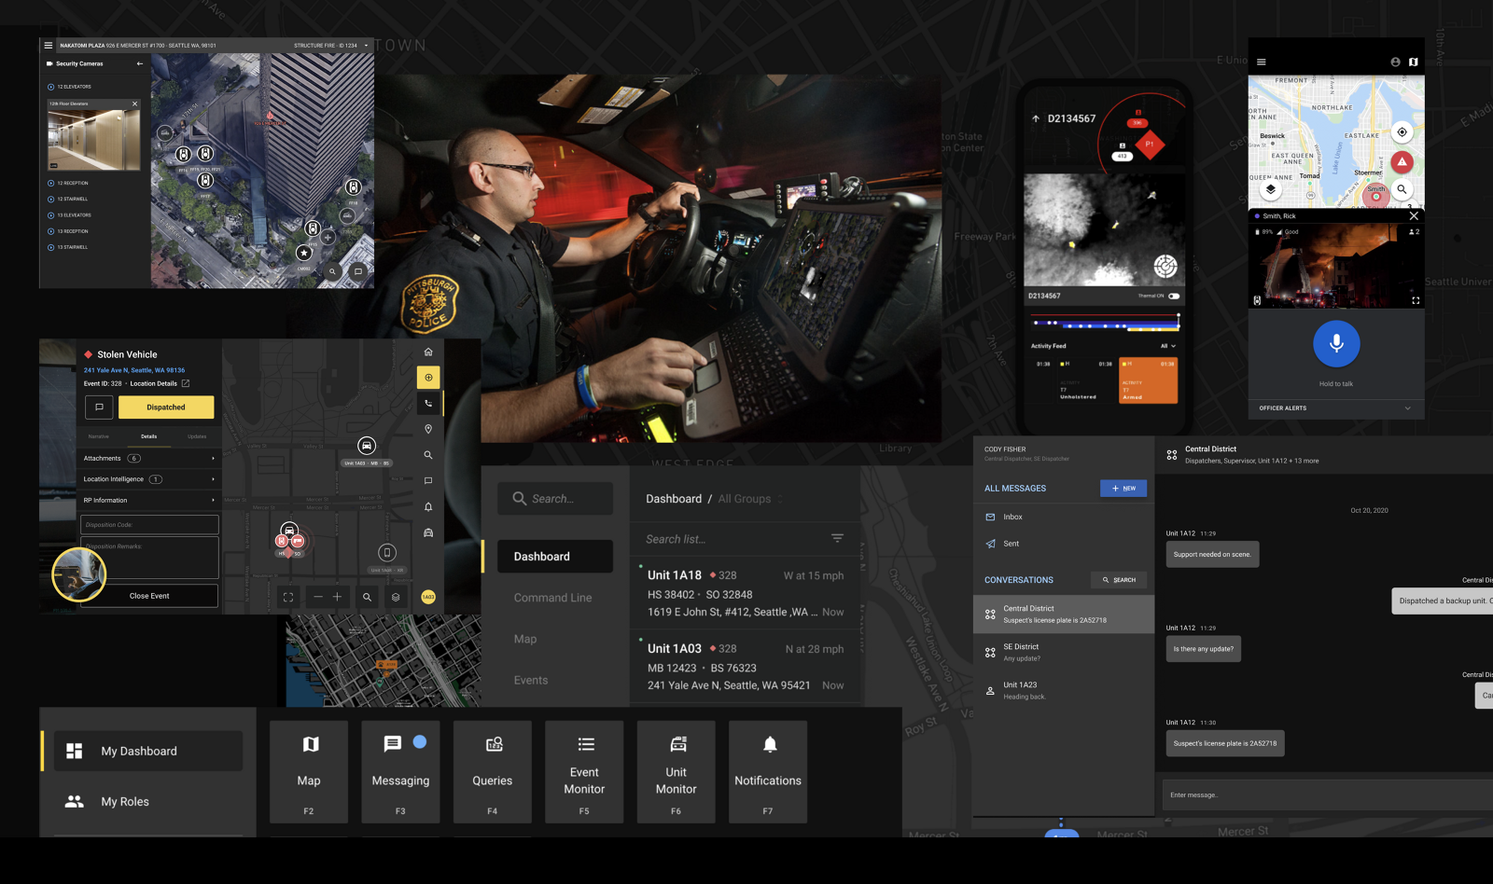Open the phone call icon in sidebar
This screenshot has width=1493, height=884.
coord(428,404)
